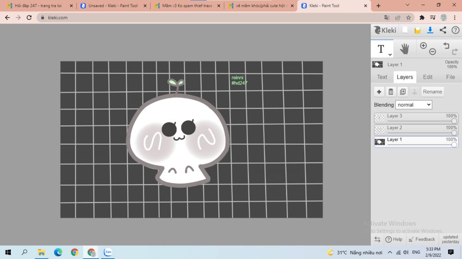
Task: Open Chrome three-dot menu
Action: tap(455, 18)
